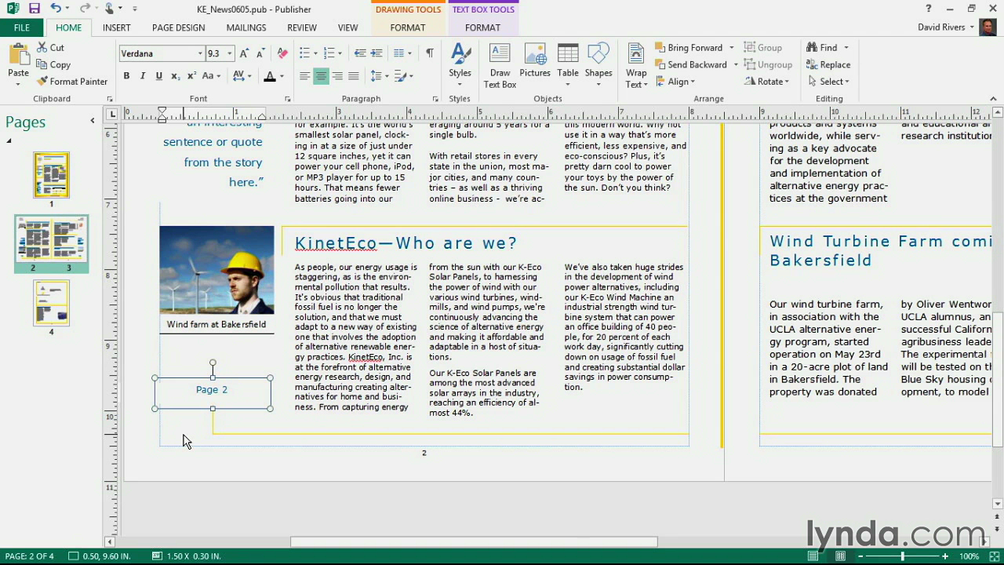Decrease font size with Shrink Font
The height and width of the screenshot is (565, 1004).
coord(261,53)
